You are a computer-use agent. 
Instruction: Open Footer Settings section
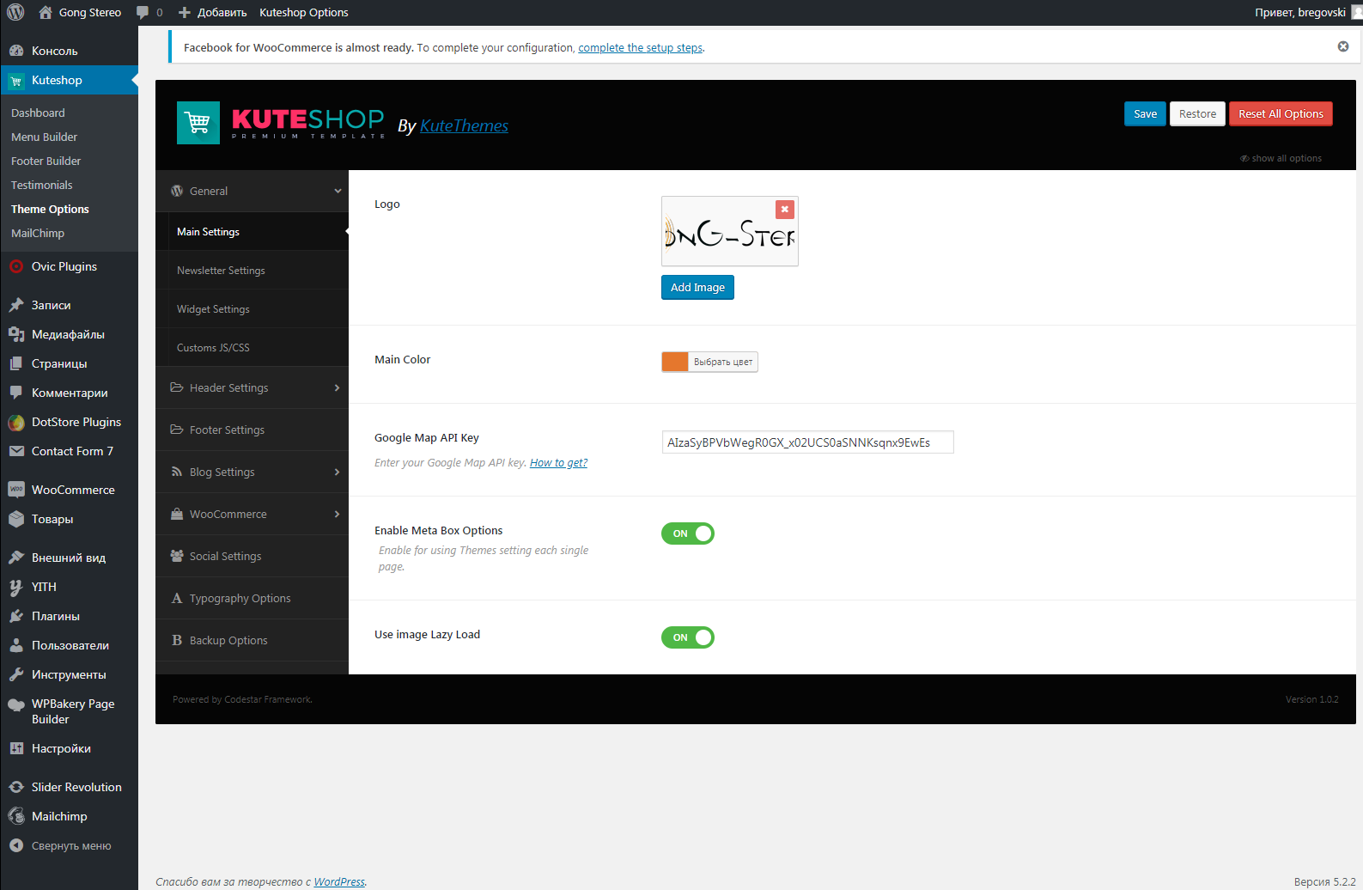pyautogui.click(x=253, y=430)
